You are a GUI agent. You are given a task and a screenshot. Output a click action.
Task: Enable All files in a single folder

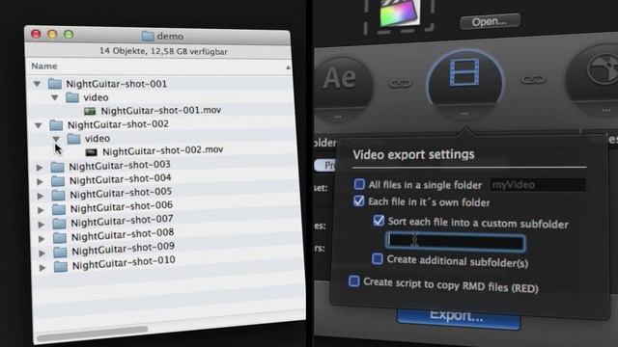click(359, 184)
